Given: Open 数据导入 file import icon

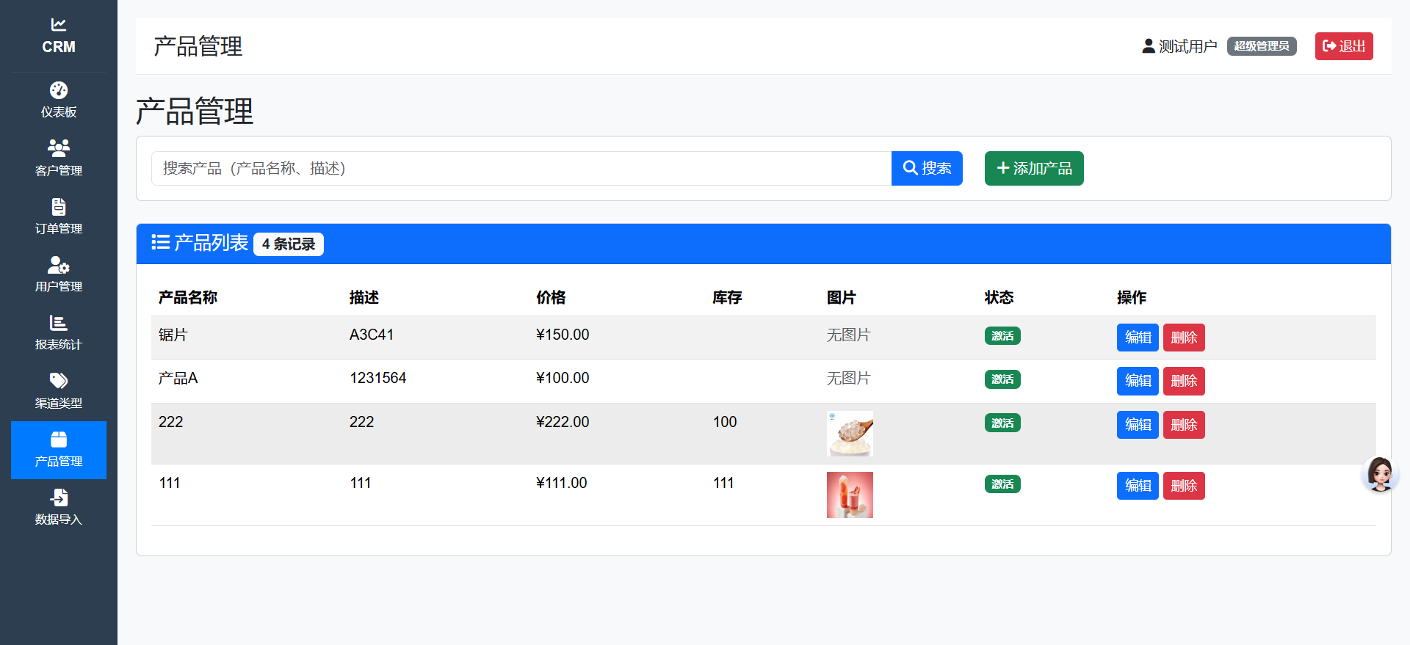Looking at the screenshot, I should pyautogui.click(x=59, y=498).
